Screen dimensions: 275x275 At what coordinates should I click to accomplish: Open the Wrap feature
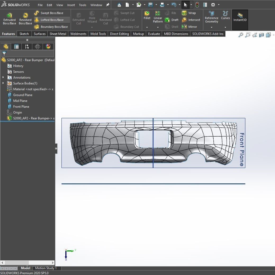tap(189, 13)
